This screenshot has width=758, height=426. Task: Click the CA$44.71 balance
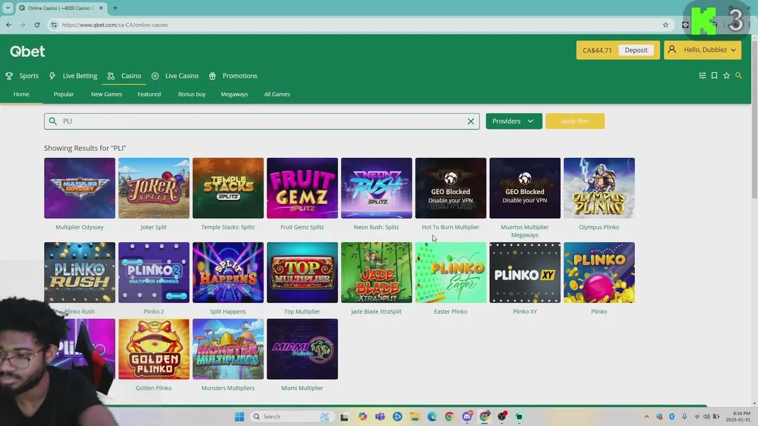click(597, 50)
